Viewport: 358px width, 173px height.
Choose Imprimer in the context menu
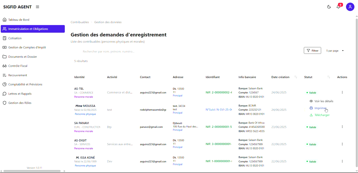pos(320,108)
